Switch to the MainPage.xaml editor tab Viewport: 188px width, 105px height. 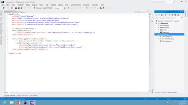(21, 12)
